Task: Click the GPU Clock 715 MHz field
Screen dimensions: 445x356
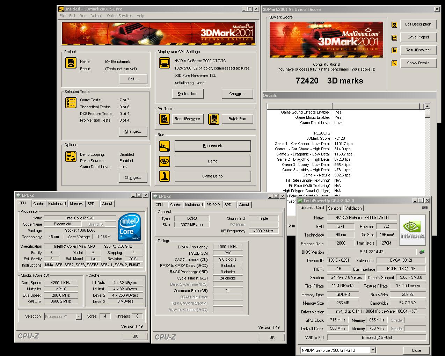Action: [x=338, y=320]
